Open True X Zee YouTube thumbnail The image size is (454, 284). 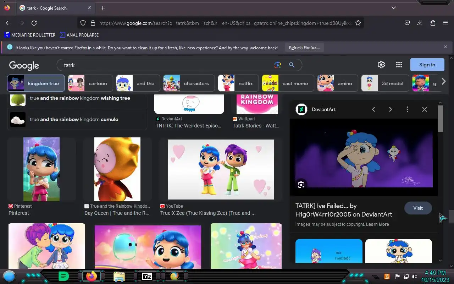point(221,169)
